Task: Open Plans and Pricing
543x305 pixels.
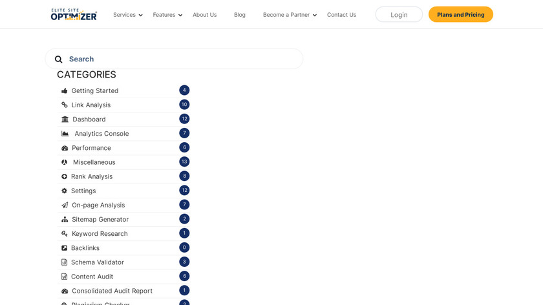Action: tap(460, 15)
